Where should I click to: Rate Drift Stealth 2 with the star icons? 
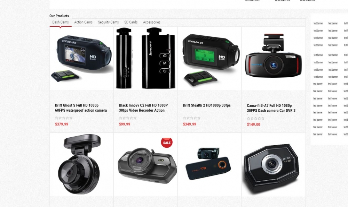191,118
